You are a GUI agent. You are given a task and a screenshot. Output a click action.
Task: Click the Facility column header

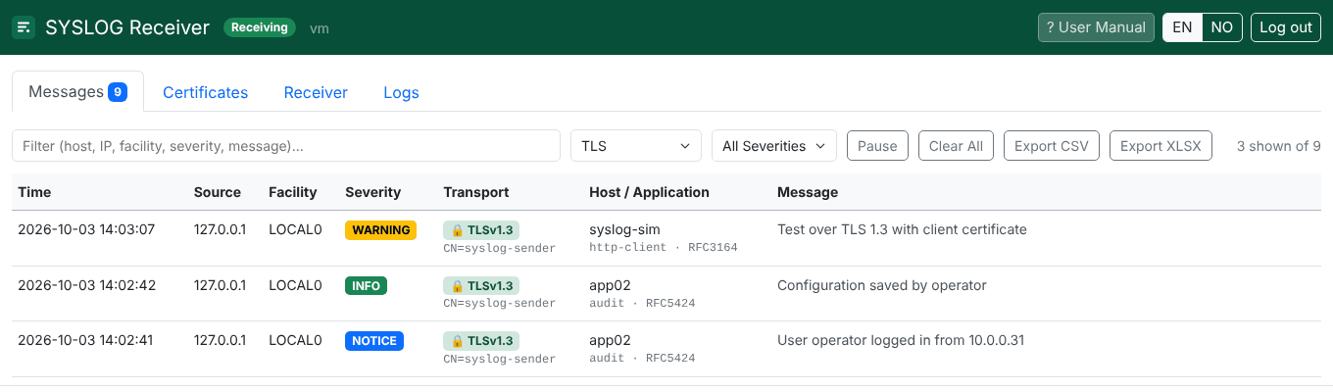(293, 192)
